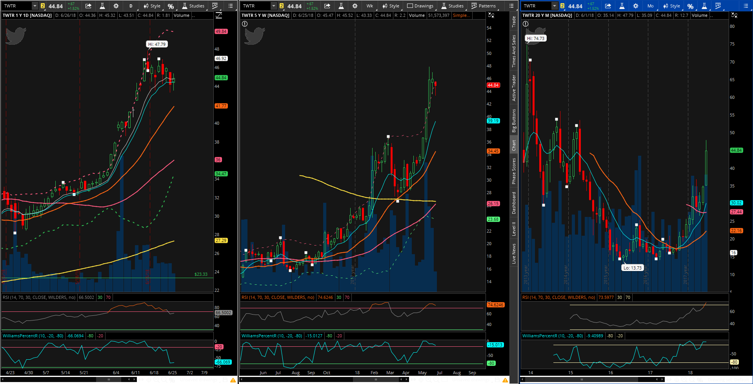This screenshot has width=753, height=384.
Task: Open hamburger menu in monthly chart toolbar
Action: (x=746, y=6)
